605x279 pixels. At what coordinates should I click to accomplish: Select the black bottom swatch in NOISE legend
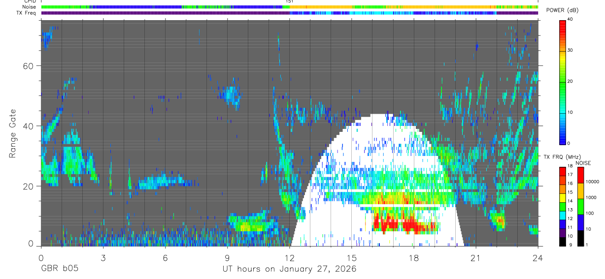click(580, 238)
